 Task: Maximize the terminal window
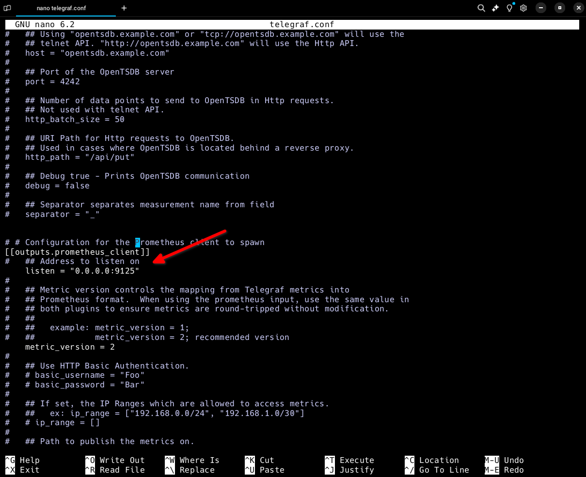pyautogui.click(x=560, y=8)
